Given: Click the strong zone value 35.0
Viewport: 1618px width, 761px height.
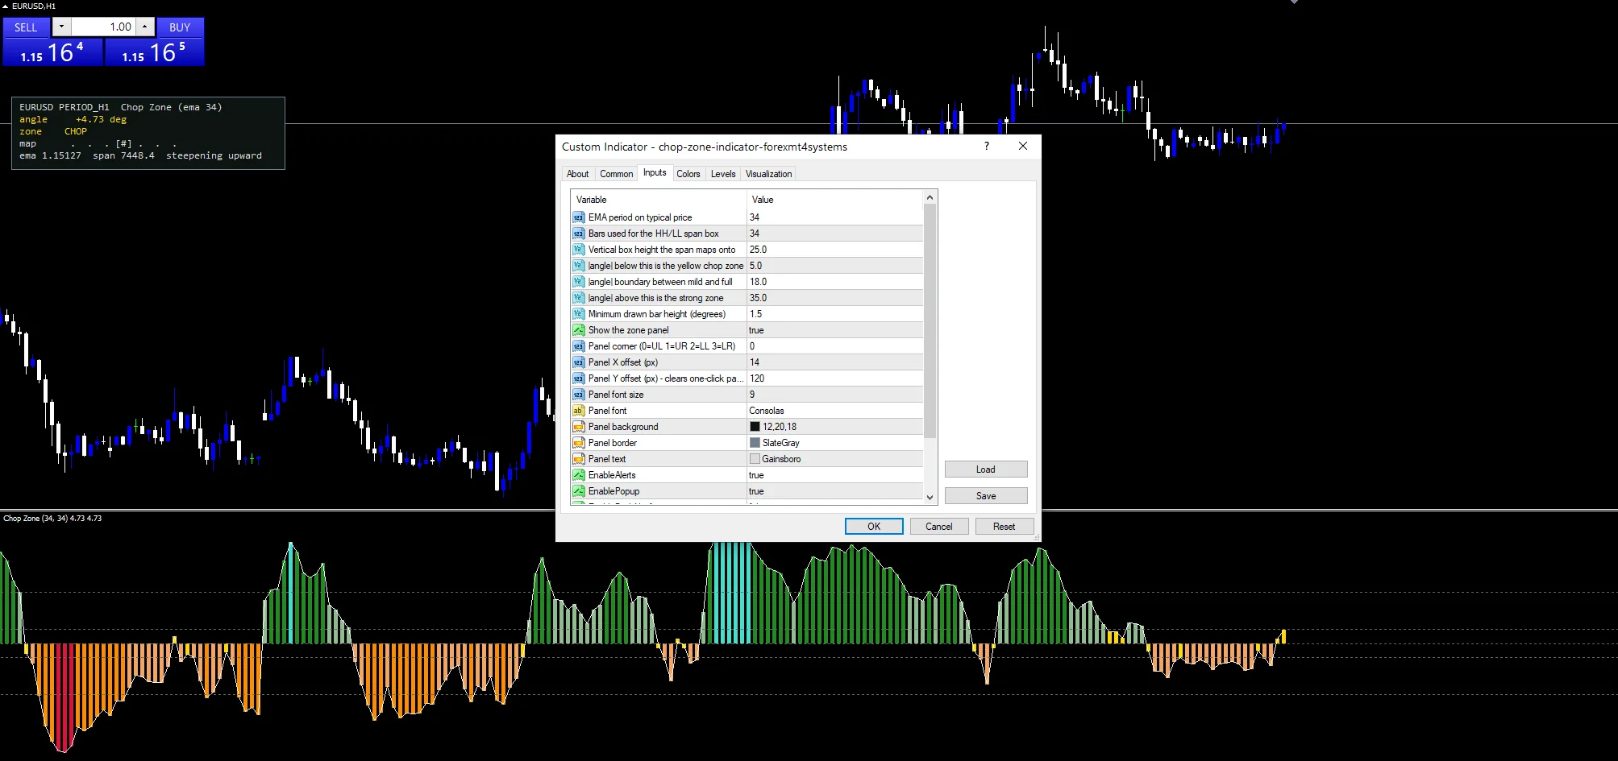Looking at the screenshot, I should [x=834, y=298].
